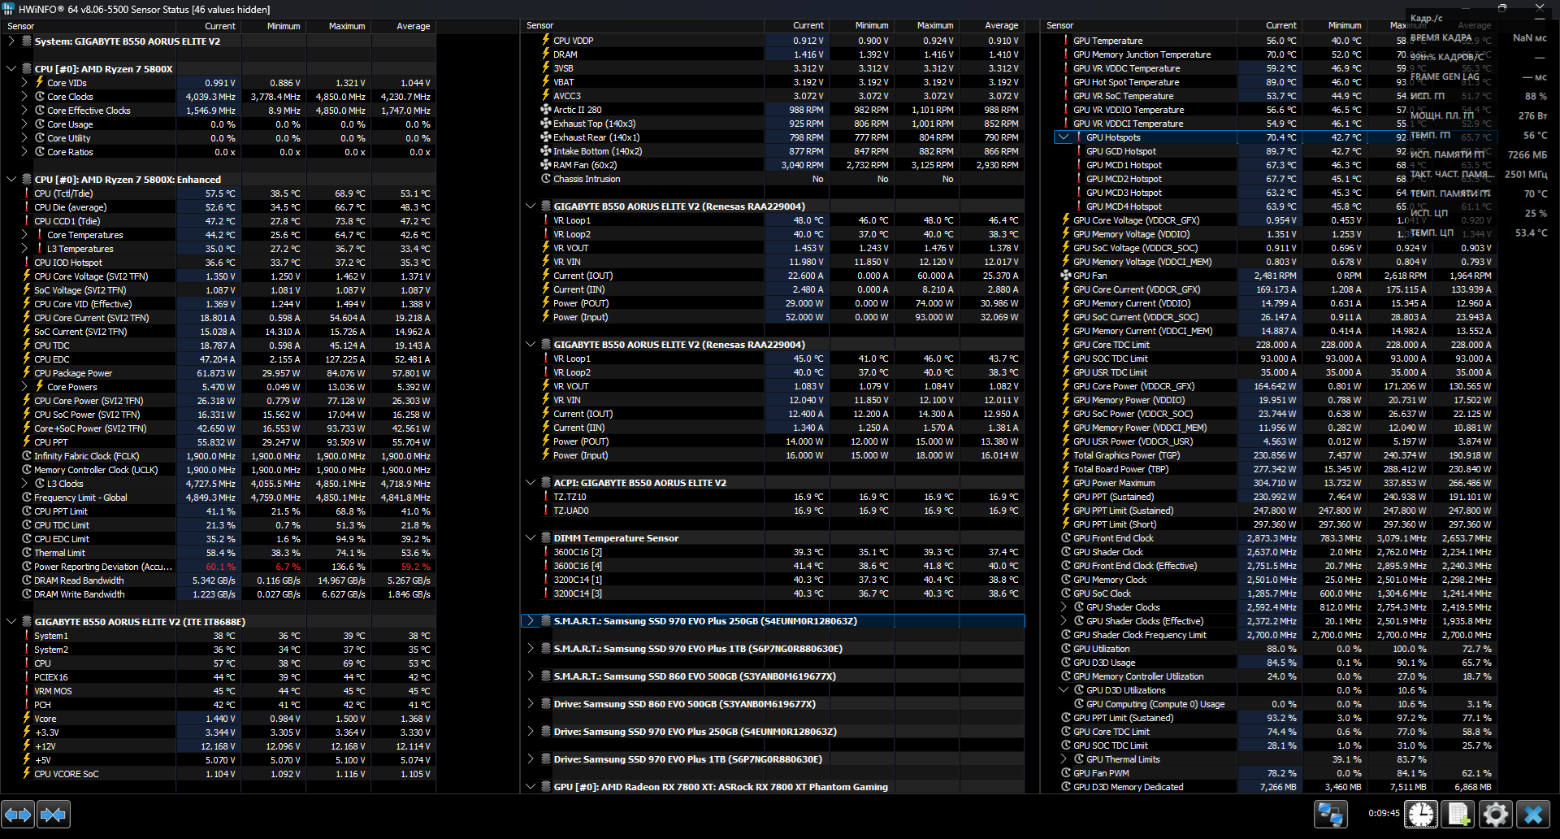Click the 0:09:45 elapsed time readout

pos(1384,813)
